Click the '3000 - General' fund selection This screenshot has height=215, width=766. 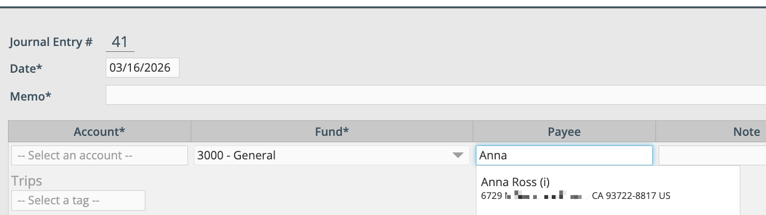point(321,156)
